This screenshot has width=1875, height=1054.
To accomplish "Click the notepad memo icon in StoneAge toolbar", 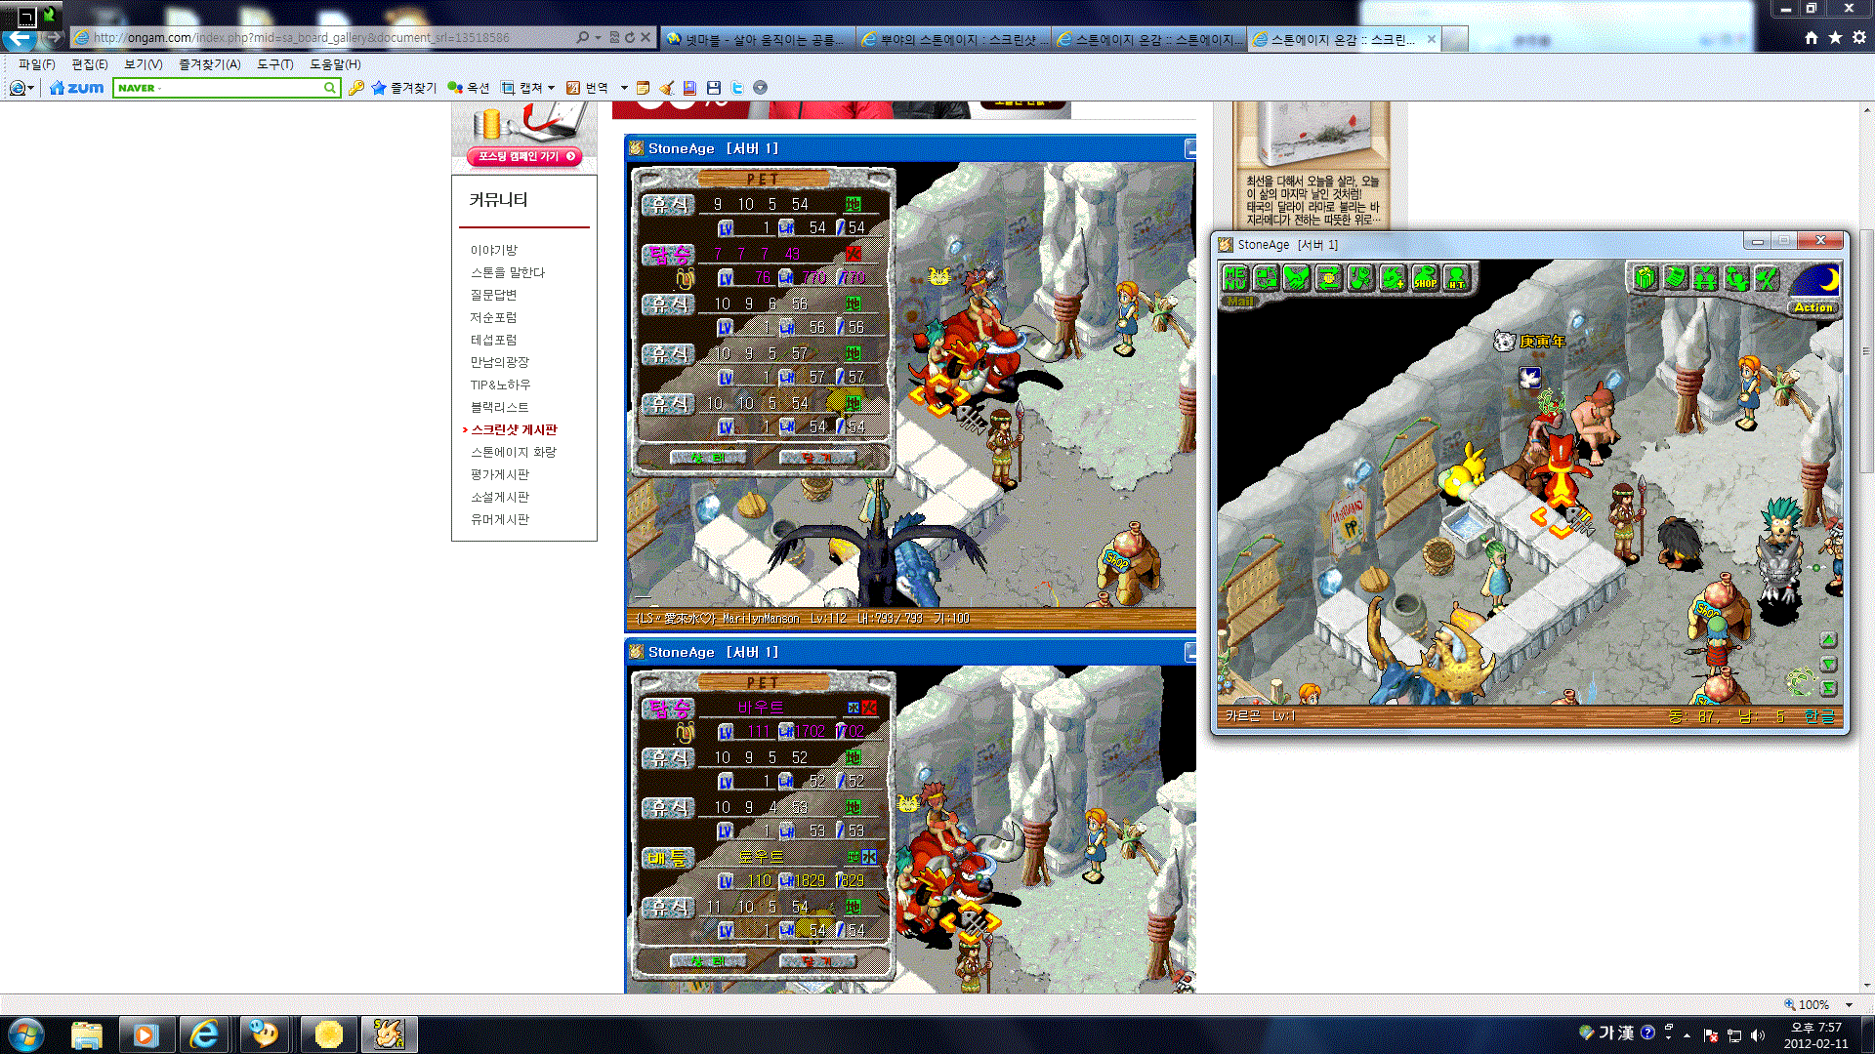I will (x=1677, y=279).
